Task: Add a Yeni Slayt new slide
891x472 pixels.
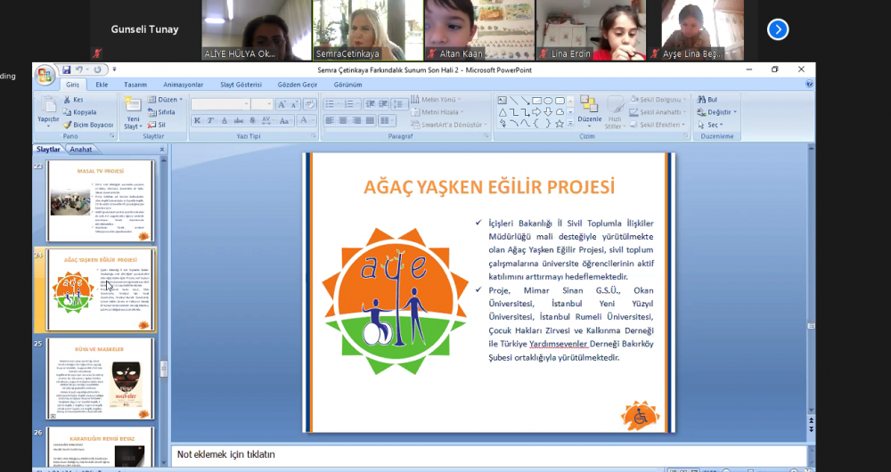Action: tap(133, 112)
